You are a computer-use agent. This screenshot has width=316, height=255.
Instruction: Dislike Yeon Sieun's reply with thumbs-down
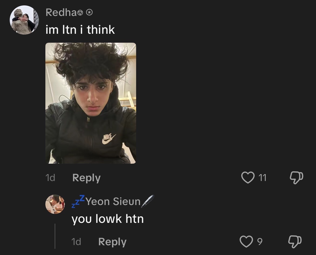pyautogui.click(x=295, y=241)
